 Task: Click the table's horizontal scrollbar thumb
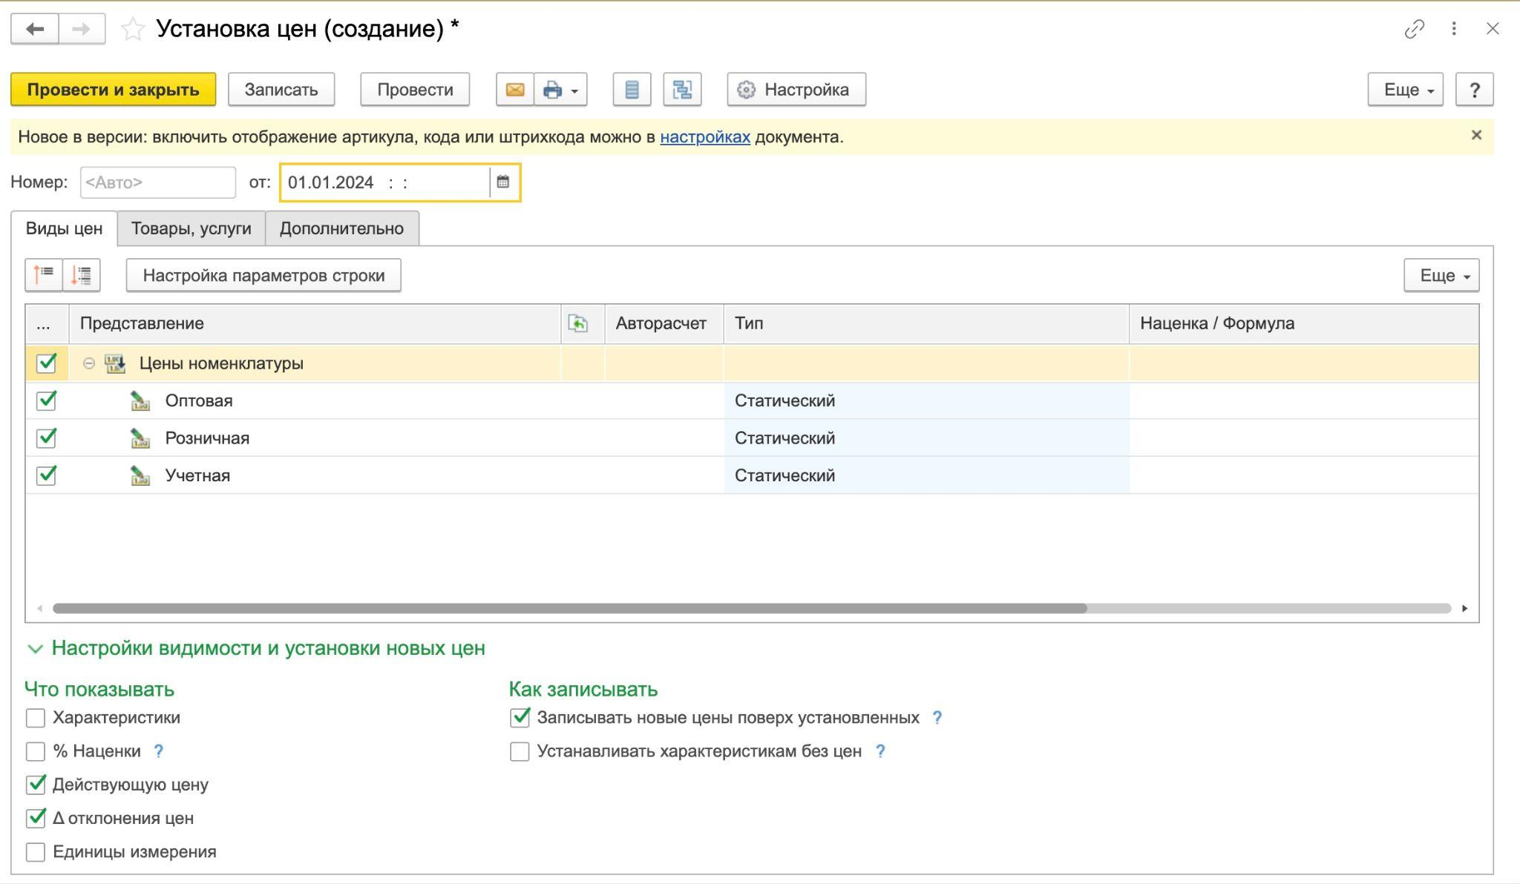[569, 608]
